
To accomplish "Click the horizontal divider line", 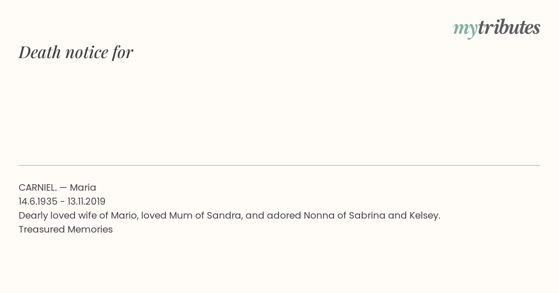I will [279, 165].
